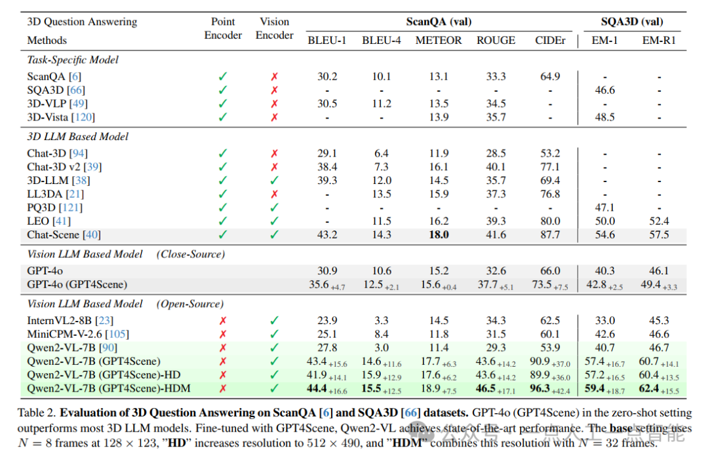Select the CIDEr column header
708x461 pixels.
(550, 40)
